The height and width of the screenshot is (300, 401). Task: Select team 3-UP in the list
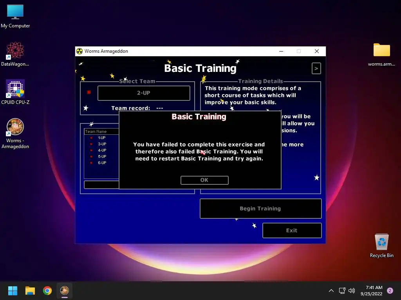[102, 144]
